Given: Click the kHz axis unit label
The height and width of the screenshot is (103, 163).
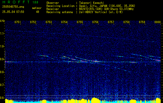Looking at the screenshot, I should pyautogui.click(x=2, y=21).
